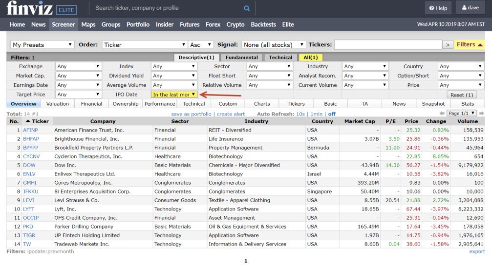Click 'create alert' link
492x268 pixels.
[x=231, y=114]
